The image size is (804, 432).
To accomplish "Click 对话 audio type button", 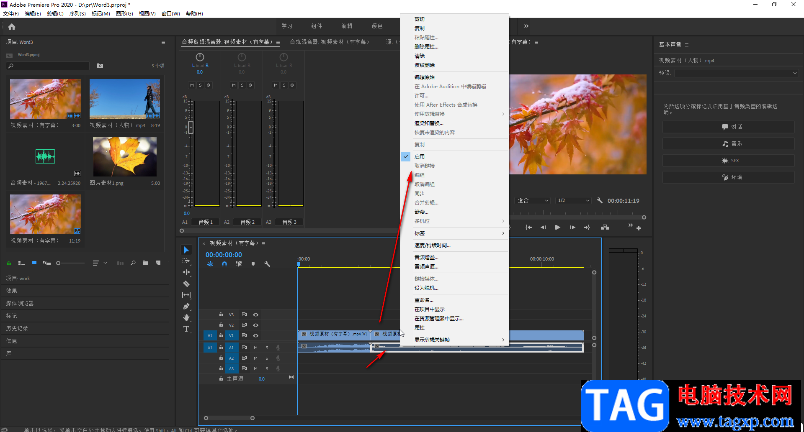I will point(728,127).
